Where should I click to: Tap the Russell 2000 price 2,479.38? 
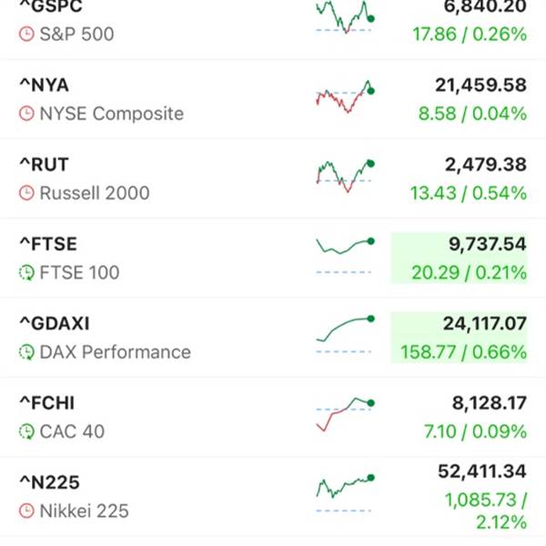point(486,164)
